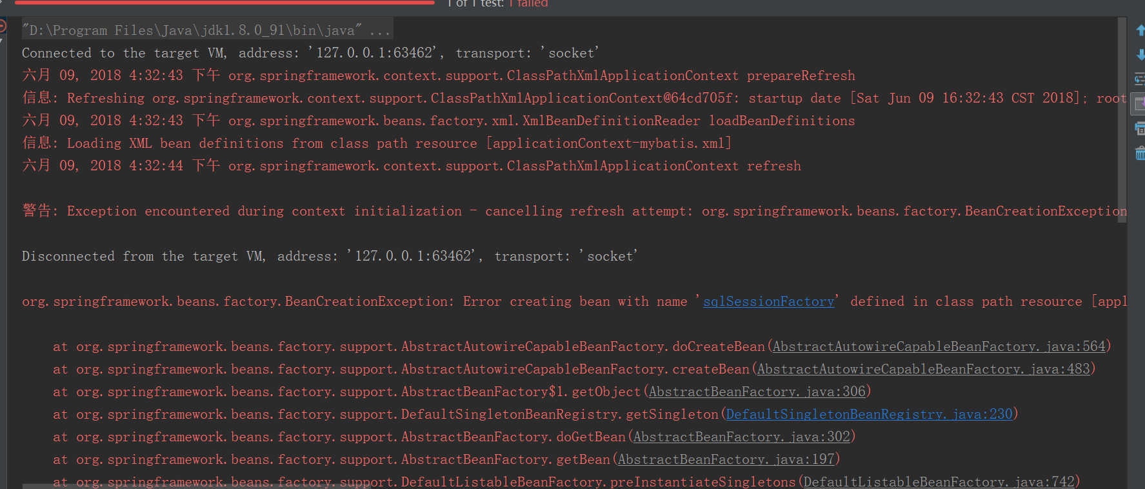The image size is (1145, 489).
Task: Open AbstractBeanFactory.java:302 link
Action: pos(741,437)
